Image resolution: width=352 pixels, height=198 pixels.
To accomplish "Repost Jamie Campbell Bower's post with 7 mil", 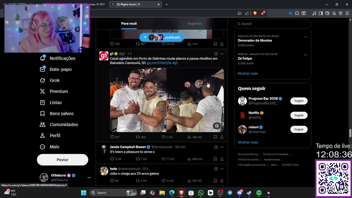I will (141, 159).
